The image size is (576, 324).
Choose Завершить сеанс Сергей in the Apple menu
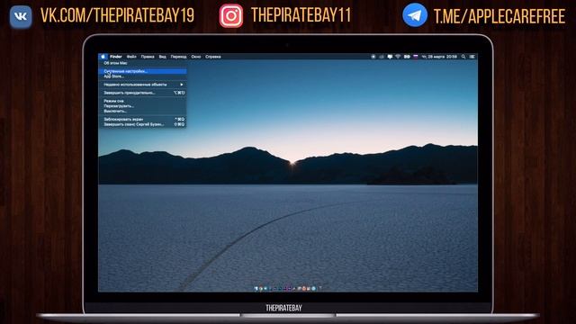(x=142, y=124)
